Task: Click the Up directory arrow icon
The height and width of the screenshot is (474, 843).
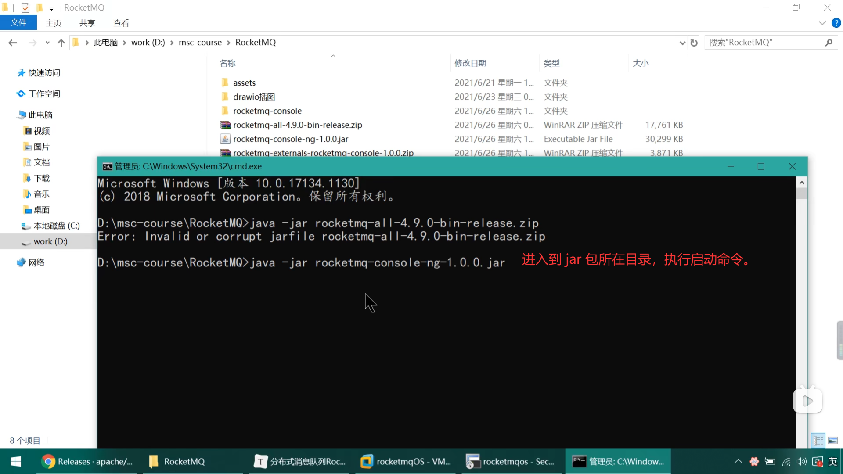Action: point(61,43)
